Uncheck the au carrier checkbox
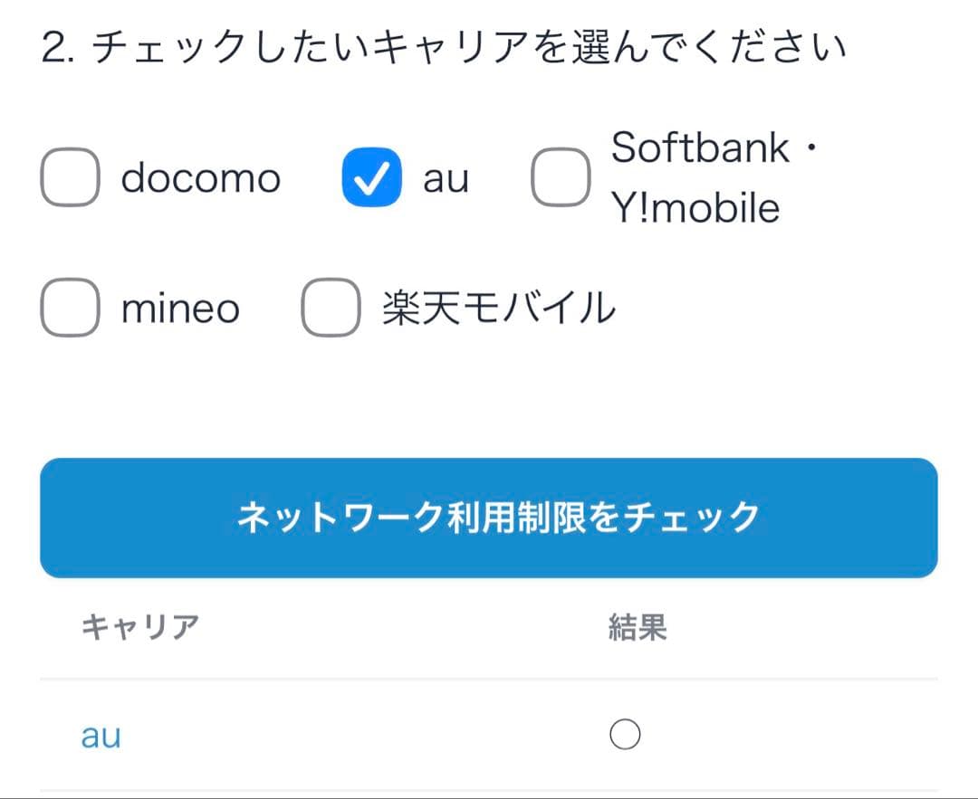Image resolution: width=978 pixels, height=799 pixels. tap(371, 177)
